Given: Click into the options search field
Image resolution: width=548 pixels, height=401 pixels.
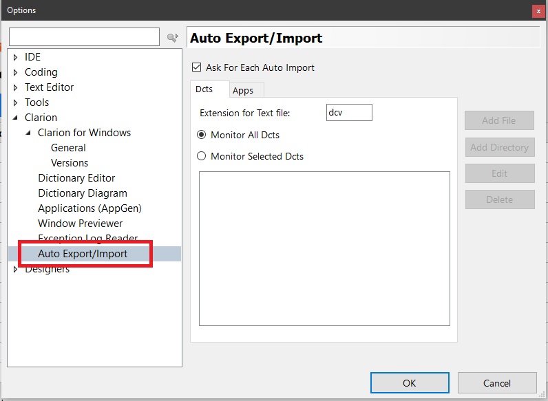Looking at the screenshot, I should 84,37.
